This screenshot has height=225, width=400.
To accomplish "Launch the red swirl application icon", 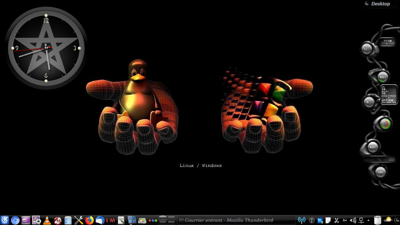I will point(58,220).
